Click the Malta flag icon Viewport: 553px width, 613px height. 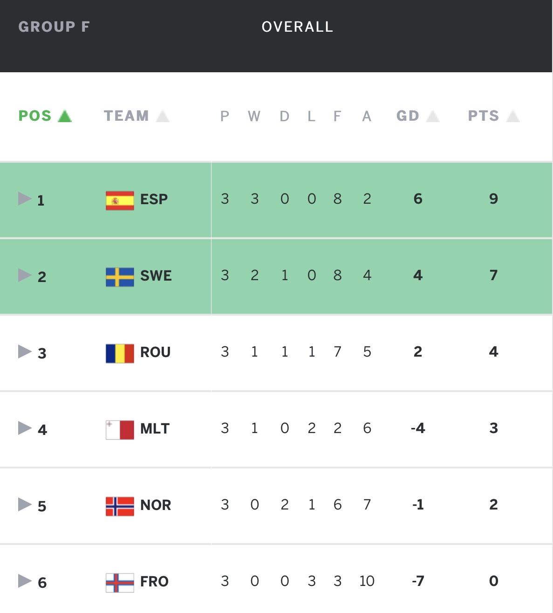pos(120,430)
